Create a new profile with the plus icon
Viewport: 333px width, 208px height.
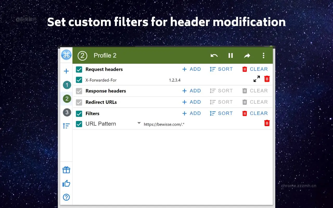(66, 71)
